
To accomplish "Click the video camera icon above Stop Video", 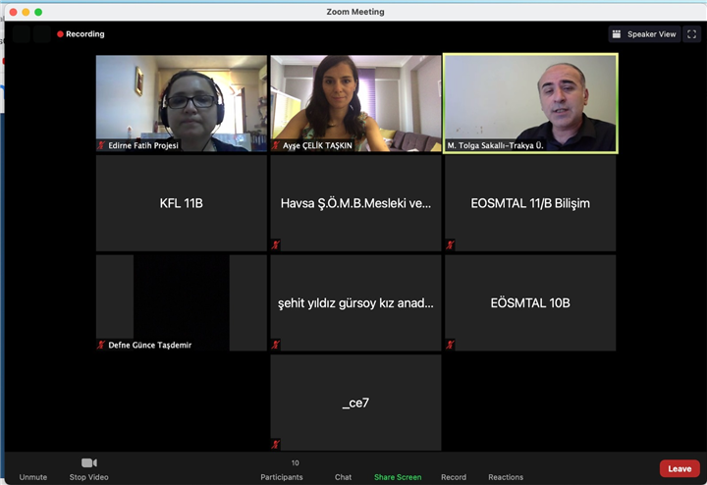I will (88, 463).
